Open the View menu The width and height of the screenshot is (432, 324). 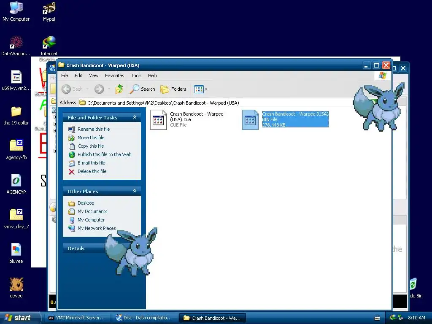pyautogui.click(x=94, y=76)
